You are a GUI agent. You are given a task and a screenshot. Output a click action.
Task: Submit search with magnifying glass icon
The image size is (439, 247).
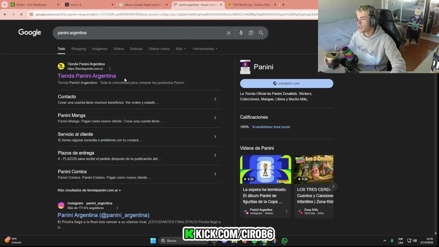coord(261,33)
